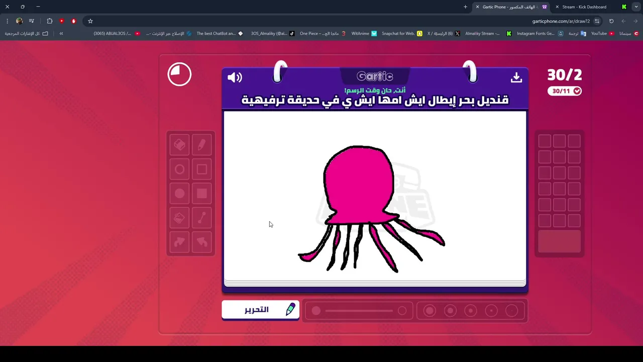Image resolution: width=643 pixels, height=362 pixels.
Task: Select the dimmed Pencil tool
Action: pos(201,145)
